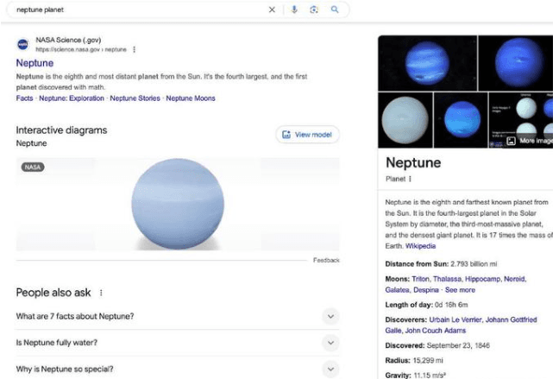Click the NASA badge on the diagram
559x379 pixels.
pyautogui.click(x=33, y=167)
